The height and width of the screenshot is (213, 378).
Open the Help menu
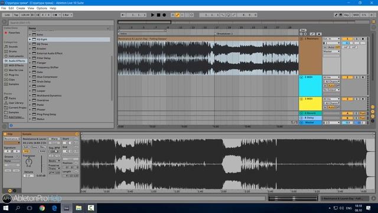coord(53,8)
